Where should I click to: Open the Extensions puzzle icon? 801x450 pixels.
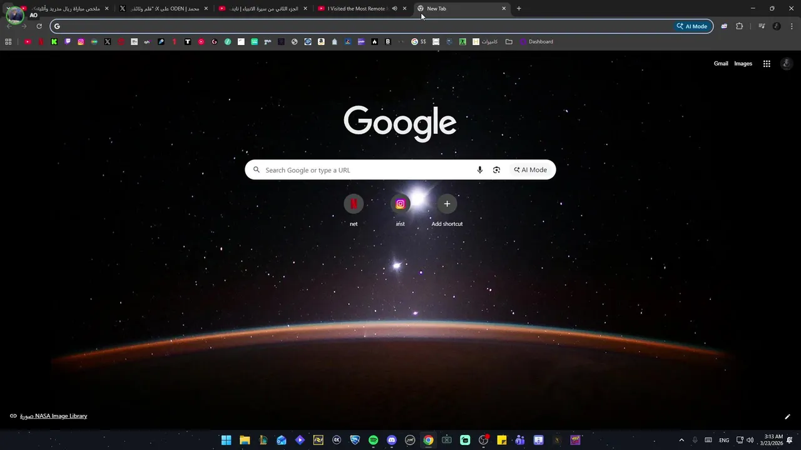click(x=740, y=26)
